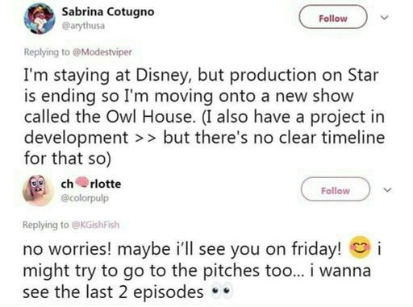Image resolution: width=413 pixels, height=307 pixels.
Task: Open tweet about seeing last 2 episodes
Action: point(202,270)
